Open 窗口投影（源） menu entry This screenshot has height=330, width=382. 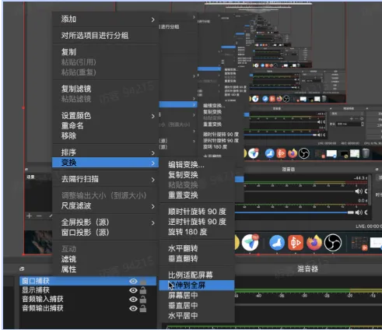(x=85, y=232)
